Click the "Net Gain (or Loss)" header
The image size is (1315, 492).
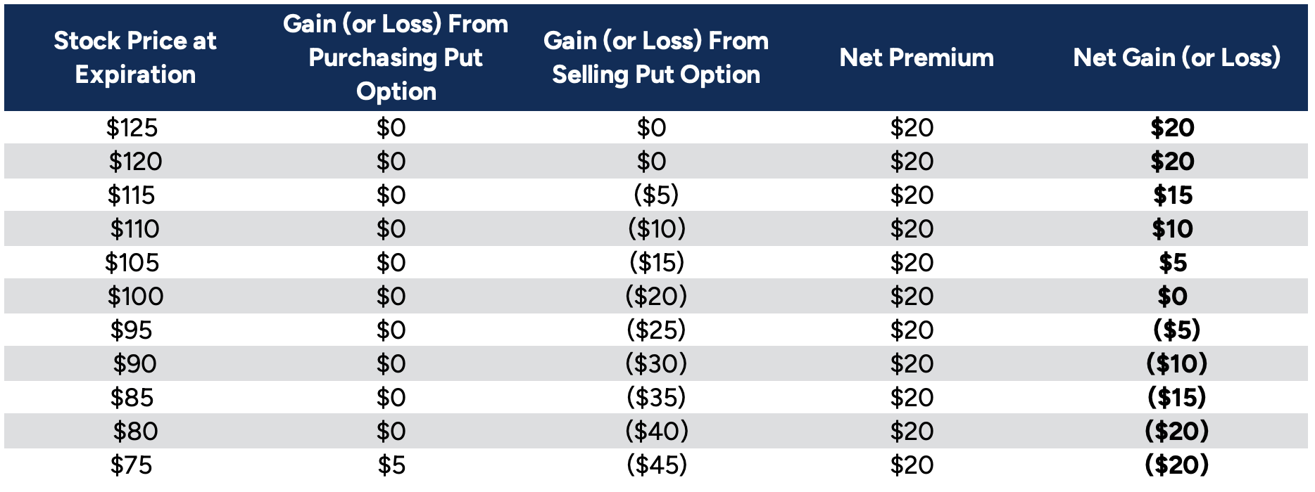pos(1176,58)
